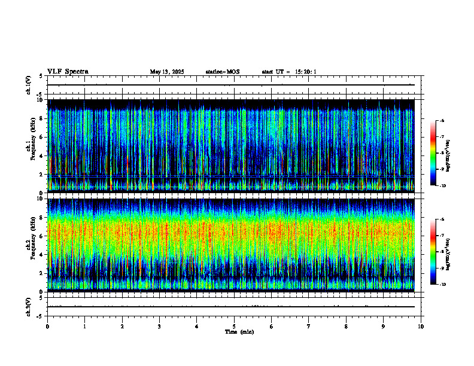This screenshot has width=474, height=366.
Task: Click the ch.1 spectrogram color scale bar
Action: (x=433, y=153)
